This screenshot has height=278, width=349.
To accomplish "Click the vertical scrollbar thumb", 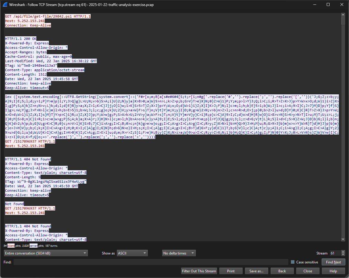I will pos(343,21).
